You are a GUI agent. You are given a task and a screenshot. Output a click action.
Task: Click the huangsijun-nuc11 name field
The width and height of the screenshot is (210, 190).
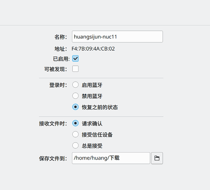118,36
